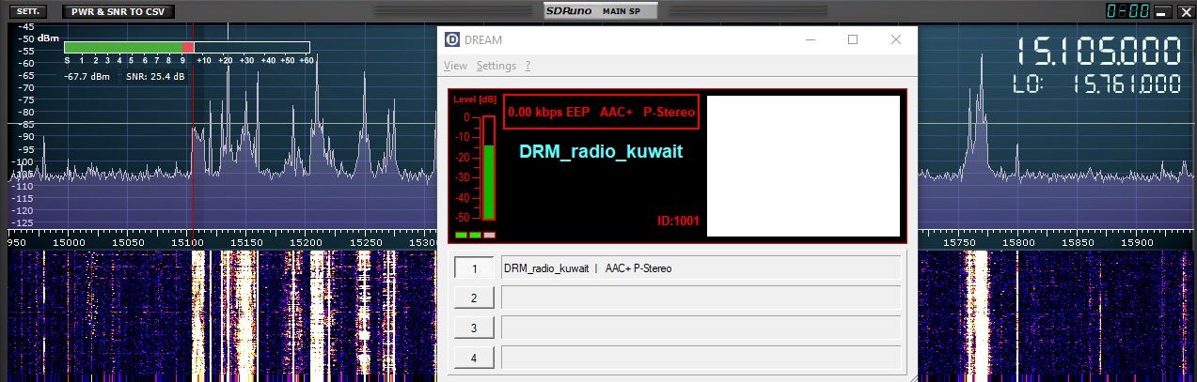Viewport: 1197px width, 382px height.
Task: Click the ID:1001 service identifier
Action: 678,222
